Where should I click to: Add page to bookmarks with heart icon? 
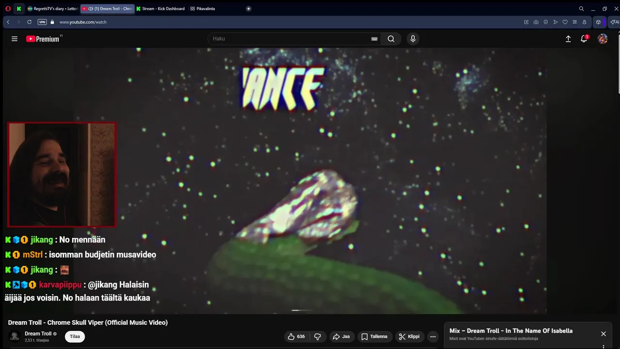(565, 22)
